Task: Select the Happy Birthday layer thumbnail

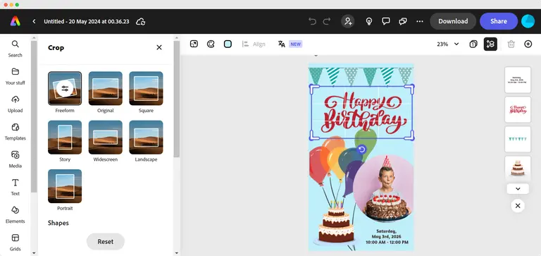Action: (x=518, y=109)
